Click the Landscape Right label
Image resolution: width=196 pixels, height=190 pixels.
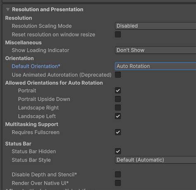pos(38,108)
